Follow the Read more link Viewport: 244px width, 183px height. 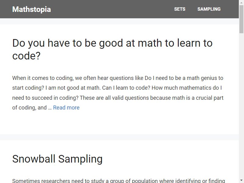pos(66,108)
